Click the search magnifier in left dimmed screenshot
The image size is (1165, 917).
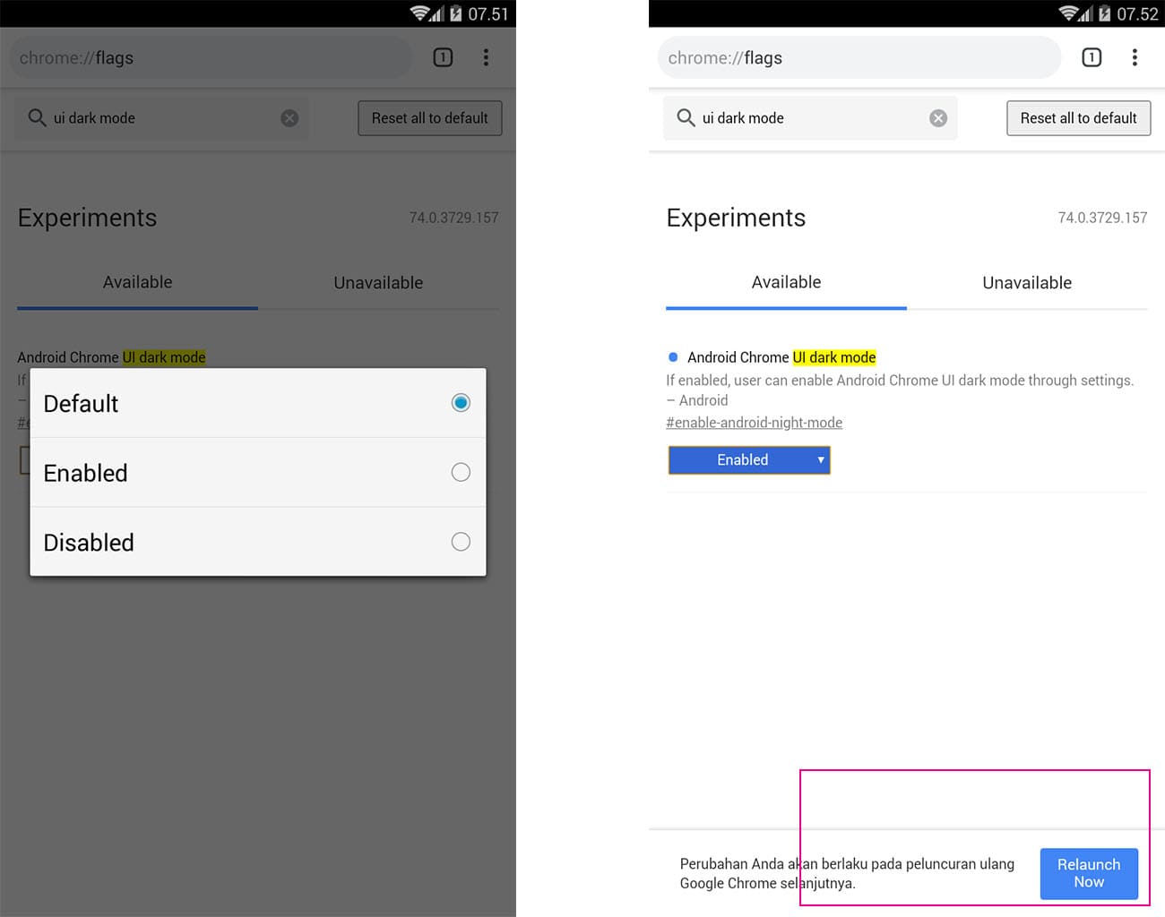tap(37, 118)
